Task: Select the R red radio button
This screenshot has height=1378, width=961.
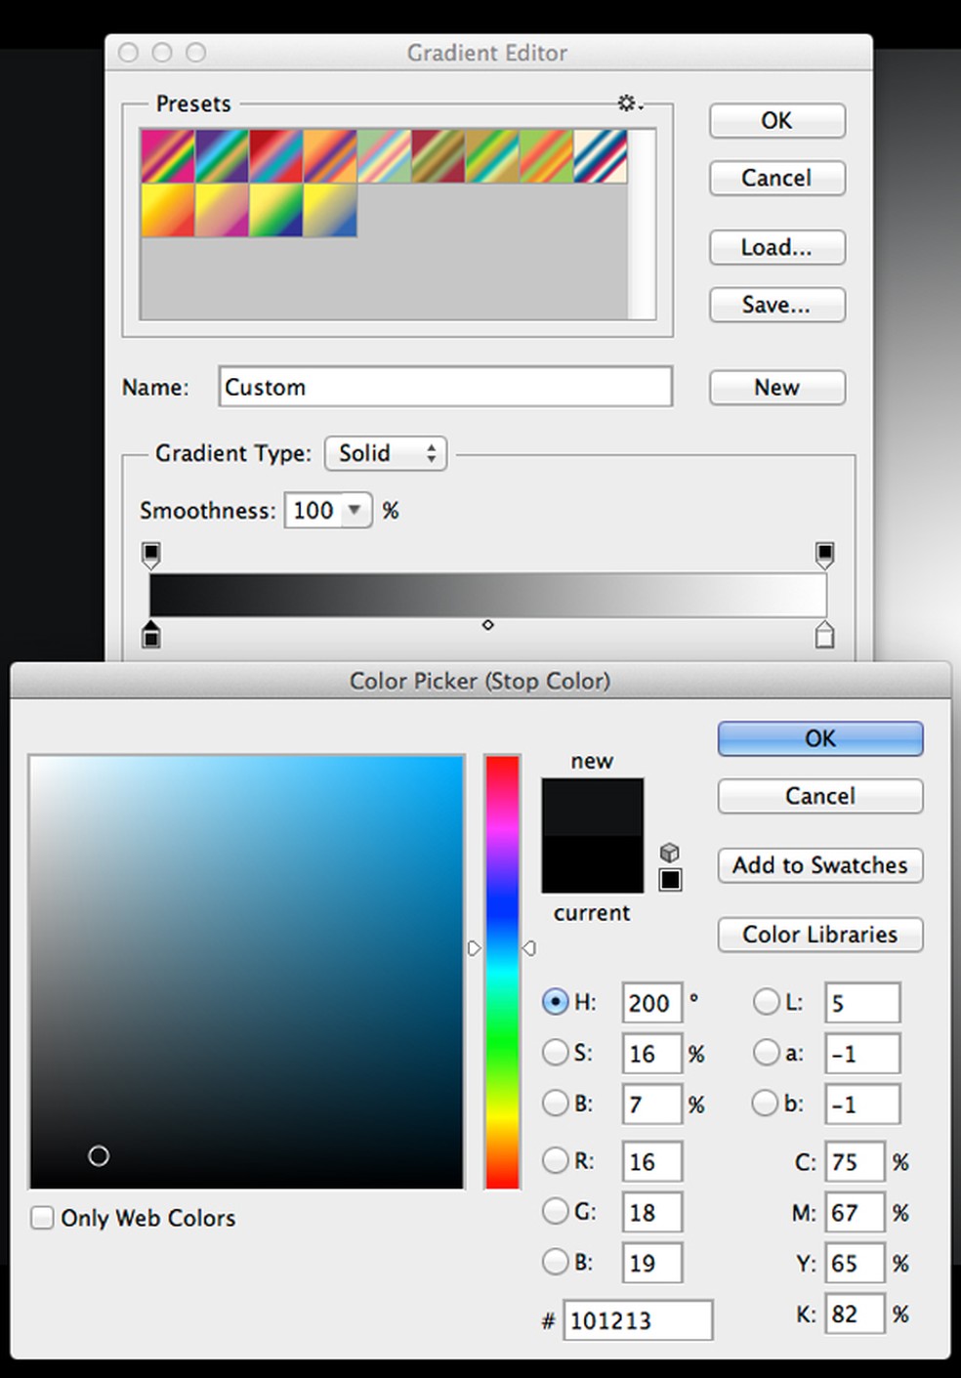Action: 555,1160
